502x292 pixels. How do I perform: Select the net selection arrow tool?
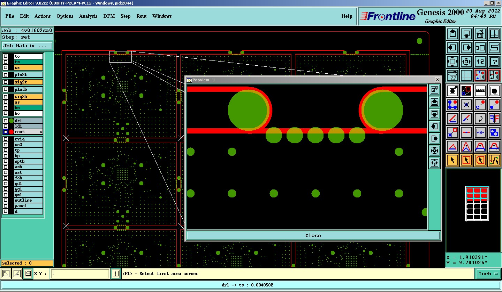click(x=494, y=160)
